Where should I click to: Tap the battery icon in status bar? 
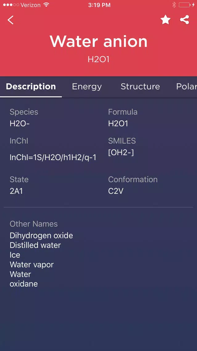tap(184, 5)
